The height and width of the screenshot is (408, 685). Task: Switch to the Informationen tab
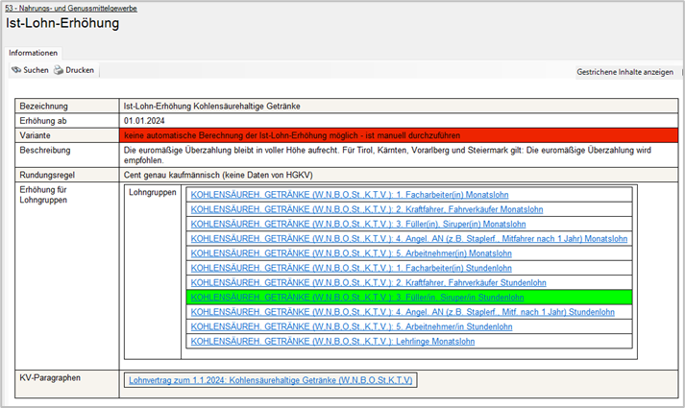pos(34,53)
